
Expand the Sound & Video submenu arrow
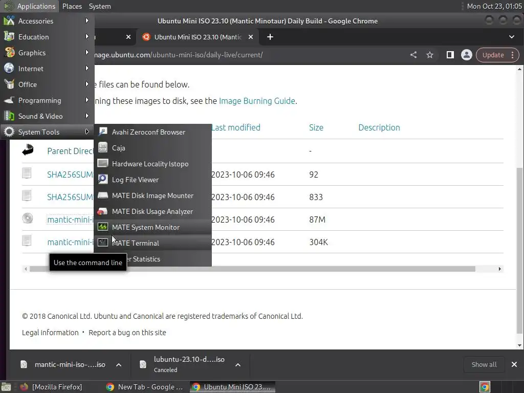click(x=87, y=116)
